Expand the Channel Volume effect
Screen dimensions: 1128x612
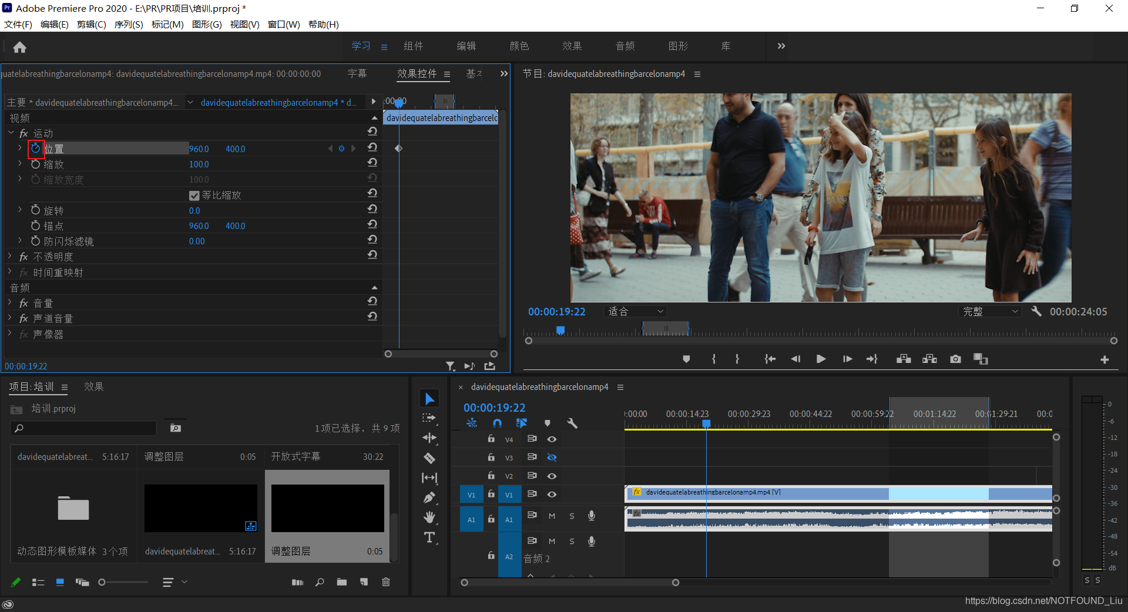[x=10, y=318]
